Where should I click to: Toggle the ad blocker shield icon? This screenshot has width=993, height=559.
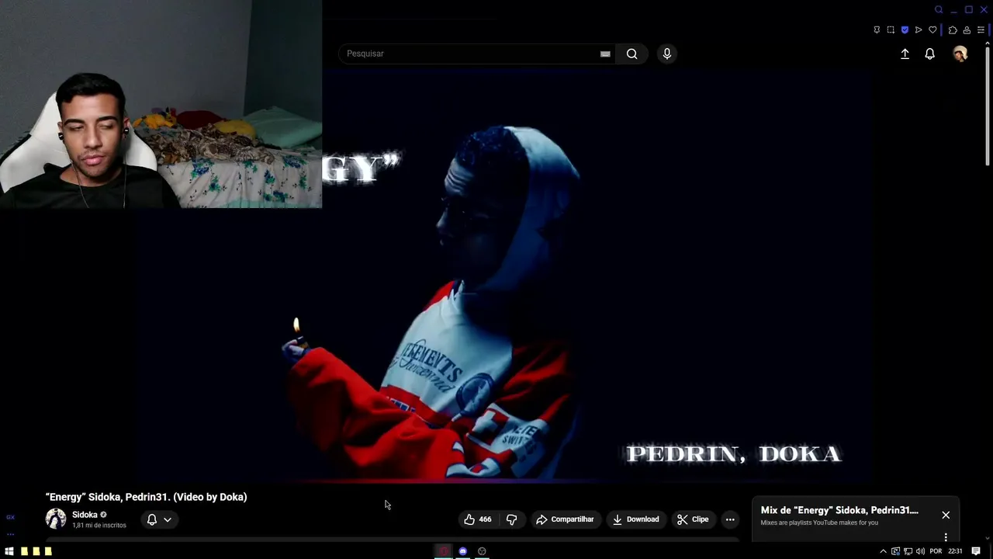905,30
